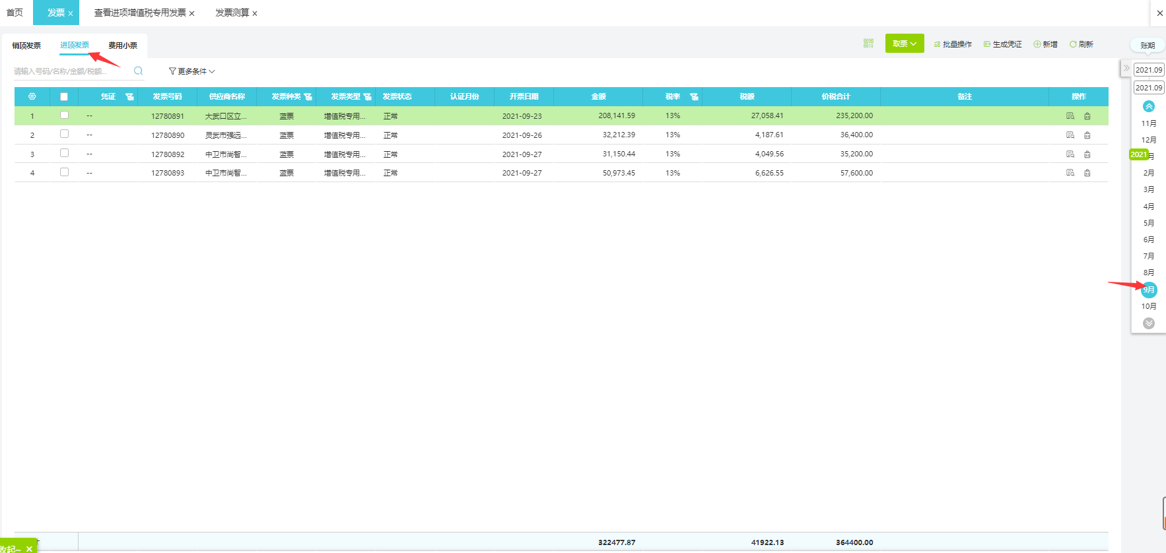Click the search magnifier icon
1166x553 pixels.
[138, 71]
